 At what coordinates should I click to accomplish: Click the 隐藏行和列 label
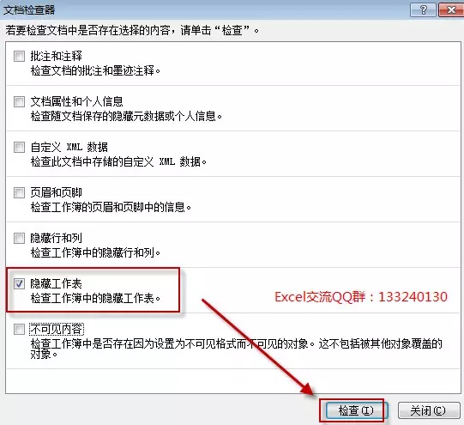[x=57, y=238]
